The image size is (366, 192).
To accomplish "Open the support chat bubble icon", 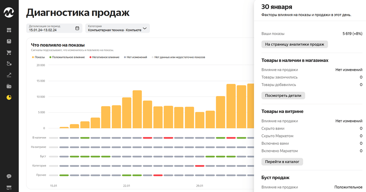I will pyautogui.click(x=9, y=176).
